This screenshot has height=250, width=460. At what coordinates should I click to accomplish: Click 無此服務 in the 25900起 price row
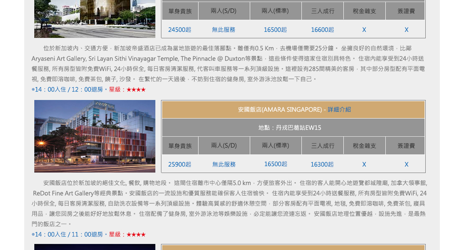[x=224, y=165]
